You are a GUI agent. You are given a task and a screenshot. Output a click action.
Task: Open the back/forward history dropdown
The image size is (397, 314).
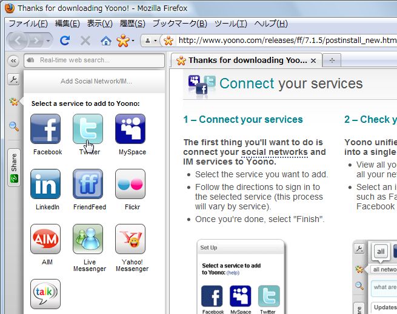(48, 41)
